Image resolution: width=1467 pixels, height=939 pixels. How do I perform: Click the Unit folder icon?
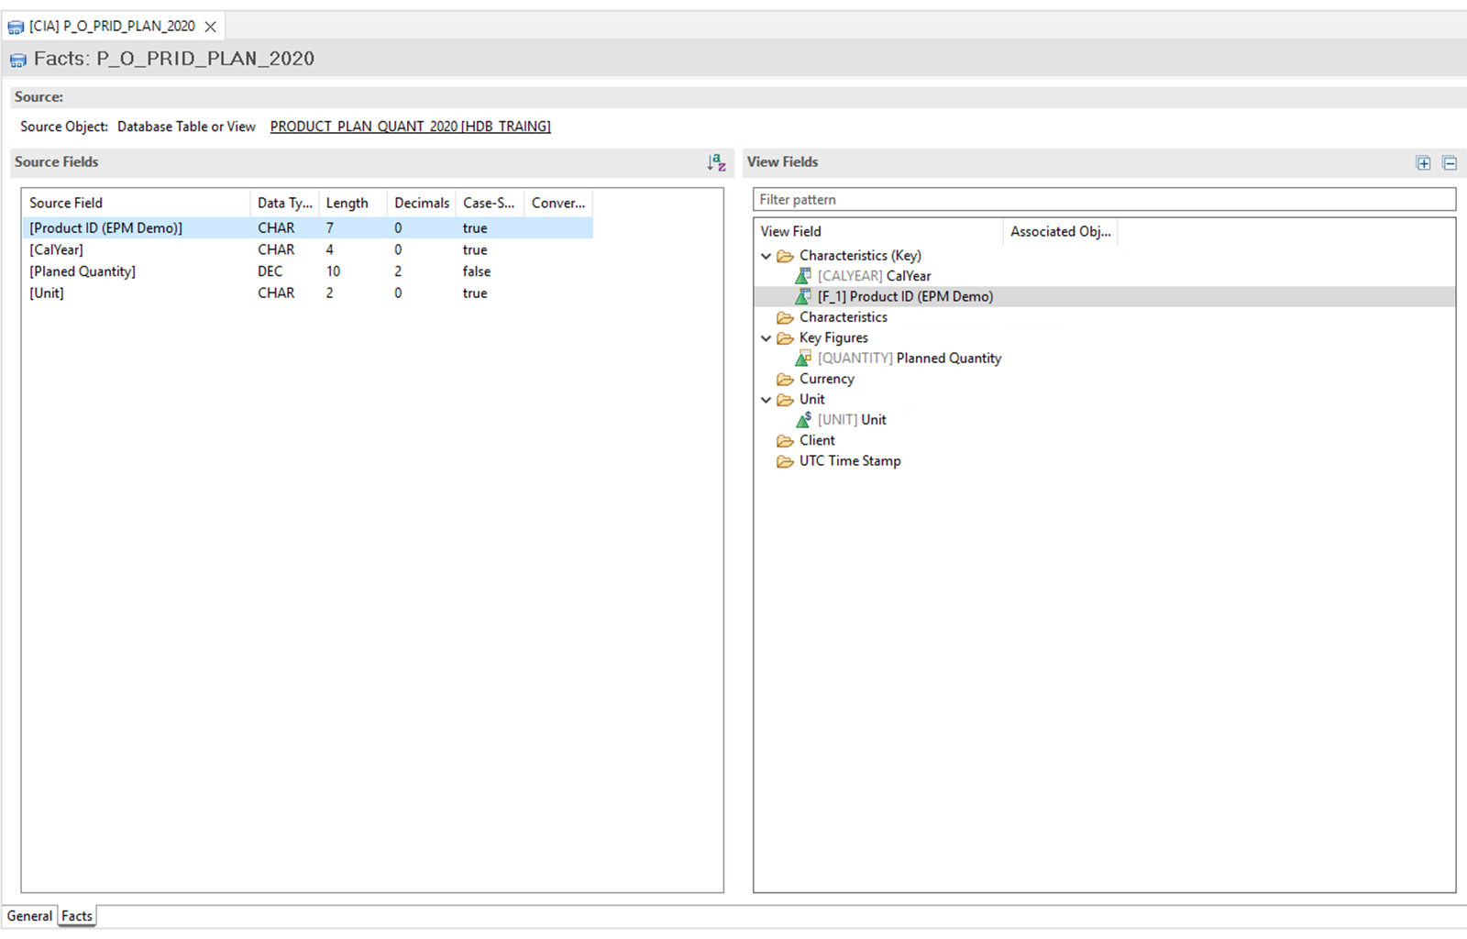(x=785, y=399)
